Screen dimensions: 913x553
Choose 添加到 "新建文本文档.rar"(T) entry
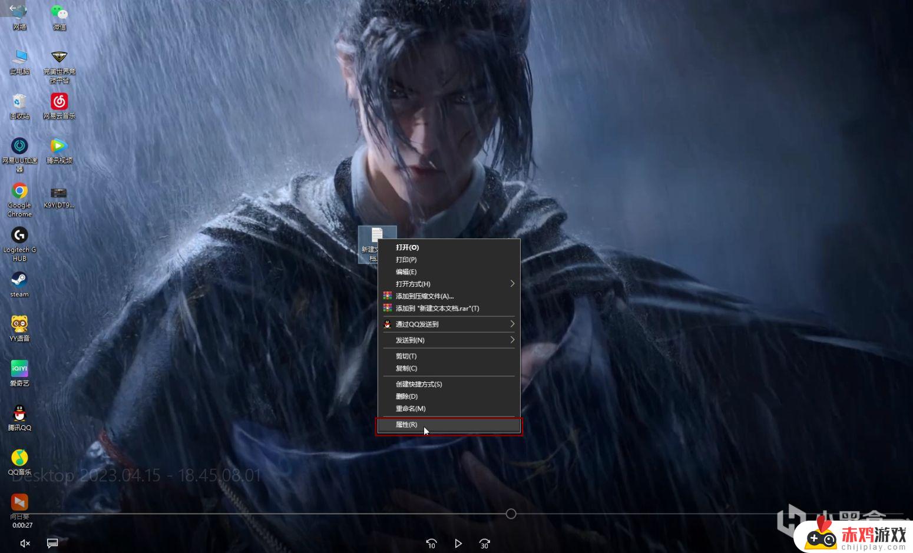tap(449, 309)
